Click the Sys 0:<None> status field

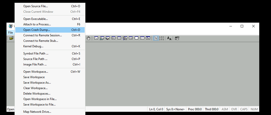(x=175, y=109)
